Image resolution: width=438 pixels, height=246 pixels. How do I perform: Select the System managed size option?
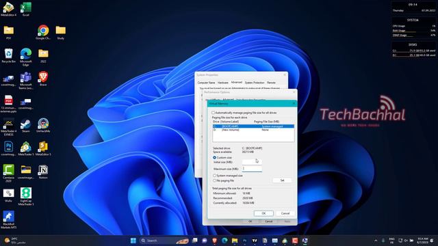[x=214, y=176]
